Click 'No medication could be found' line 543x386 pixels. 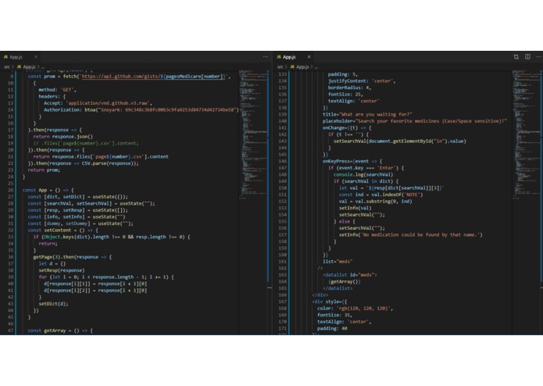(410, 235)
